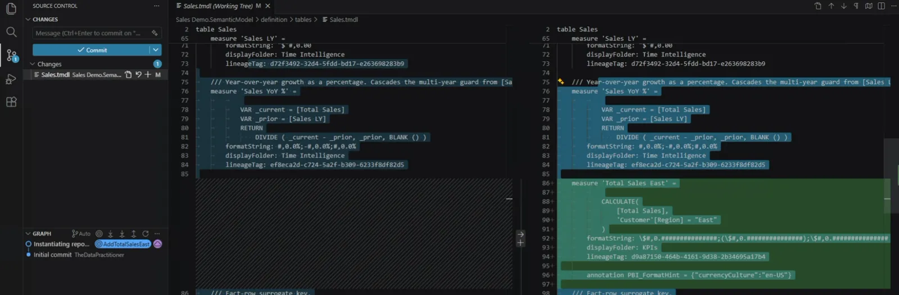Image resolution: width=899 pixels, height=295 pixels.
Task: Go to current history item target icon
Action: 99,234
